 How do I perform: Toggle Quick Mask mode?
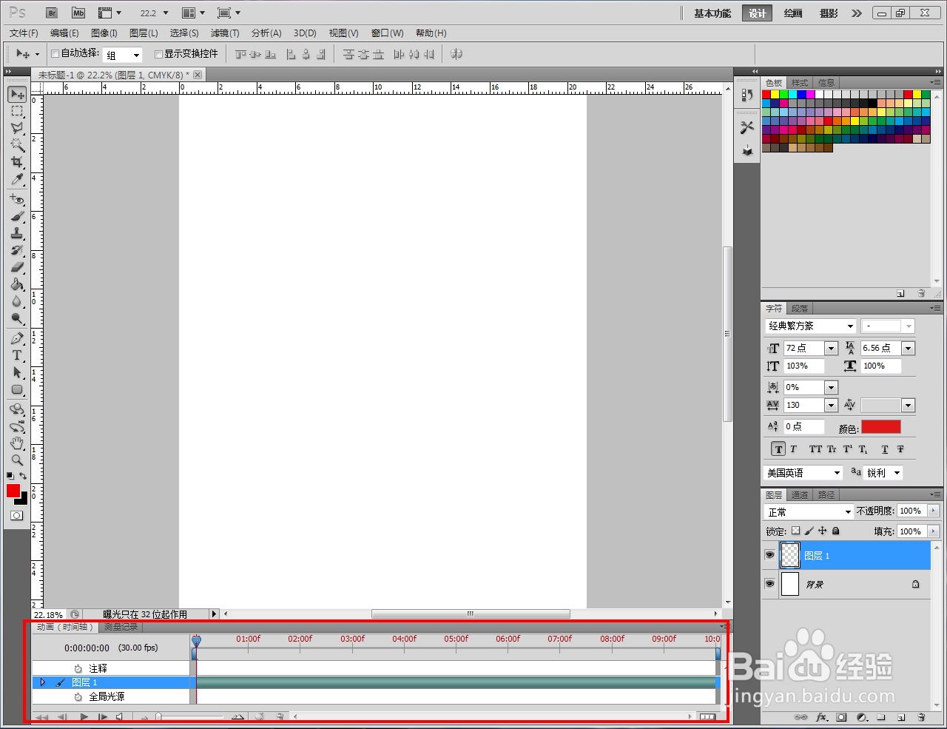[x=16, y=516]
